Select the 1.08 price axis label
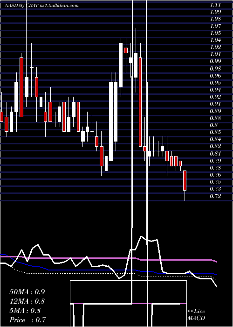Viewport: 233px width, 327px height. (x=215, y=19)
